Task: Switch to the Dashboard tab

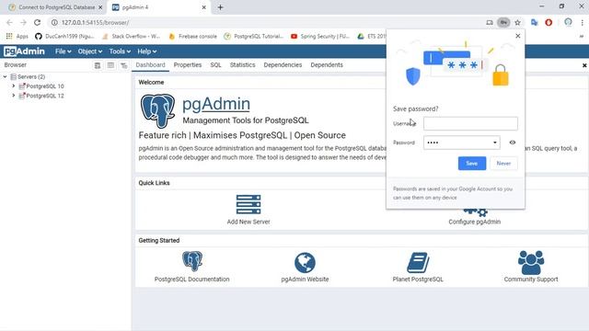Action: coord(150,65)
